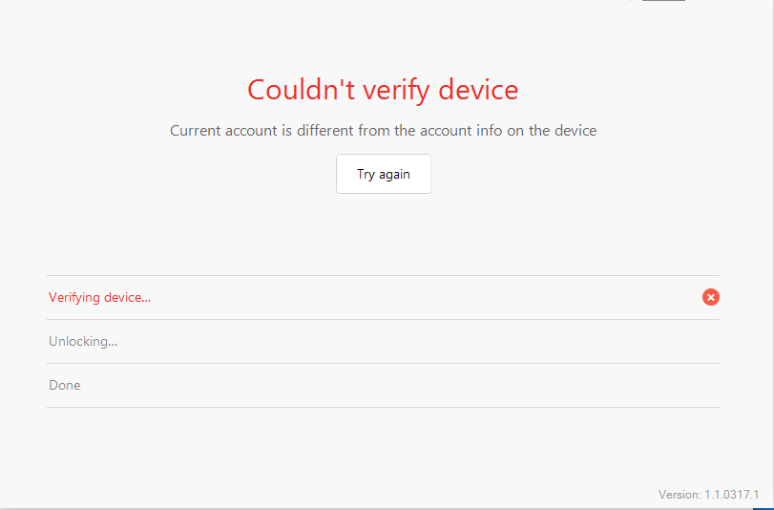This screenshot has height=510, width=774.
Task: Click the red error X icon
Action: click(x=711, y=297)
